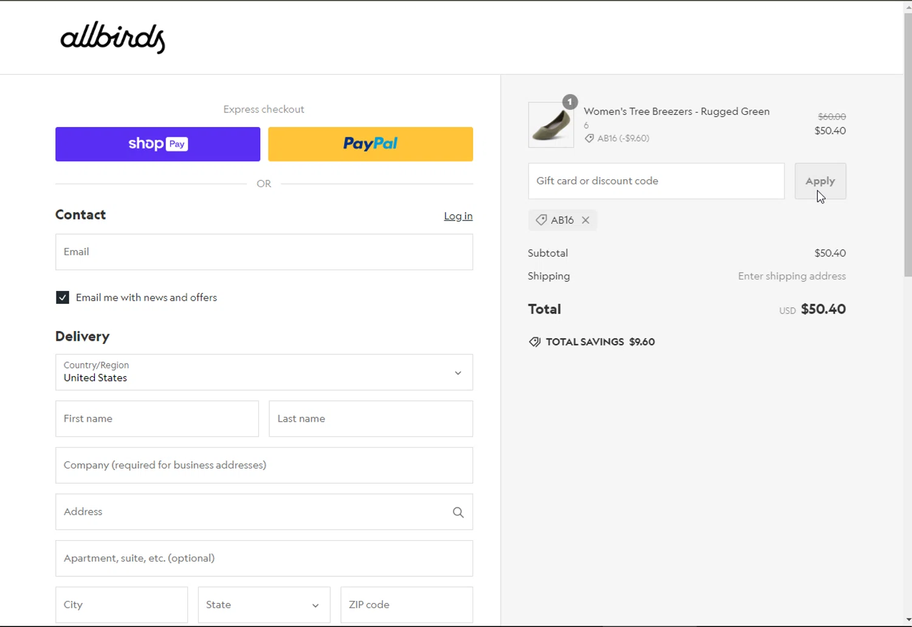Uncheck Email me with news and offers
912x627 pixels.
click(x=62, y=297)
